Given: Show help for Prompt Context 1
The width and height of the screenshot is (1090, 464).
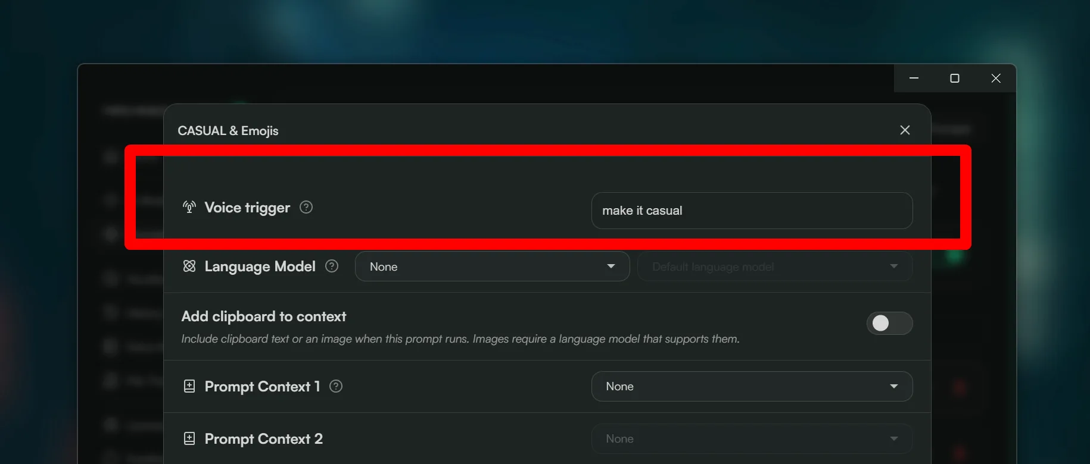Looking at the screenshot, I should [336, 386].
